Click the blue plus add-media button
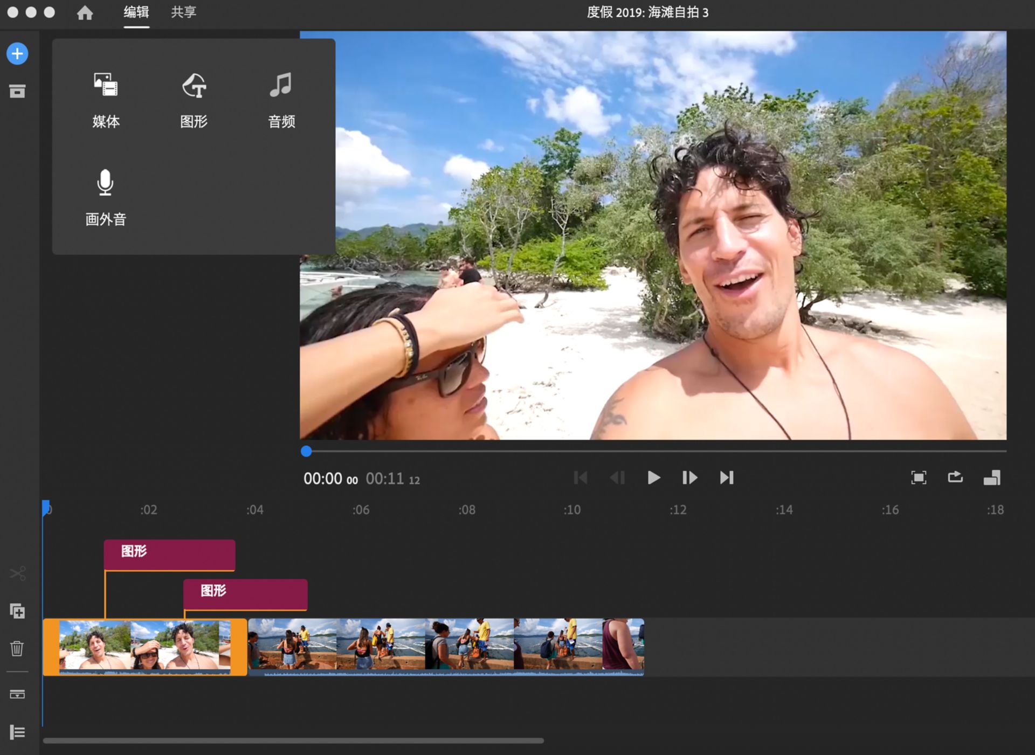 tap(17, 54)
